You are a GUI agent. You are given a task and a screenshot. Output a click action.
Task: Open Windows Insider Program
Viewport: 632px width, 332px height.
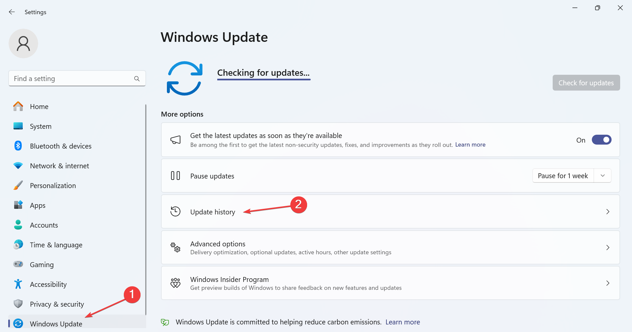click(390, 283)
